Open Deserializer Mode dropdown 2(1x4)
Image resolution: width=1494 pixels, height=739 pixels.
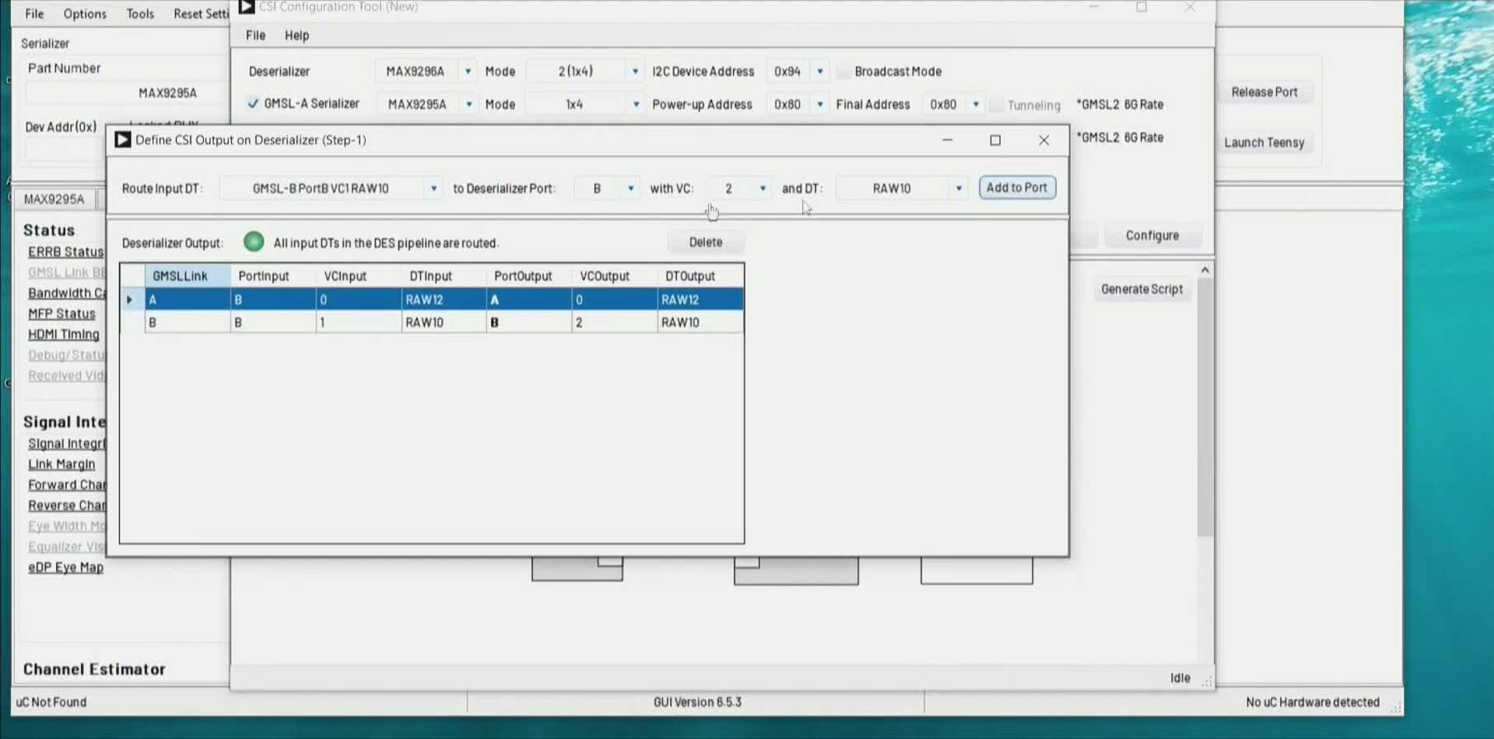click(x=635, y=71)
